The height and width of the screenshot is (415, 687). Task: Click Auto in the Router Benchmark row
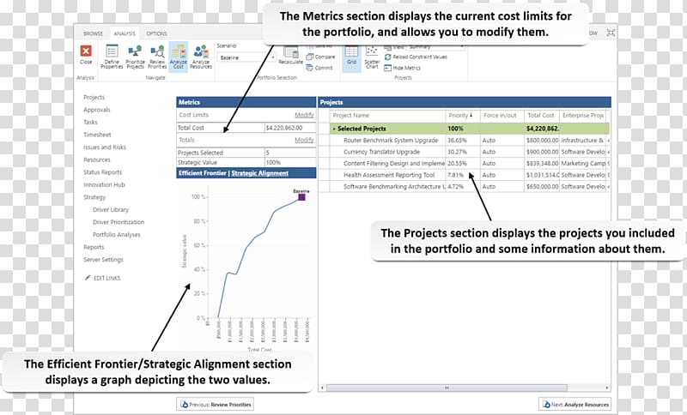[x=489, y=141]
